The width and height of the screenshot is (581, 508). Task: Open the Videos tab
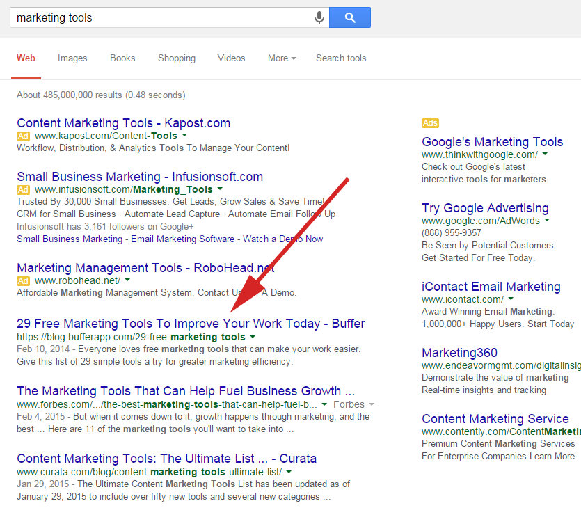[x=231, y=58]
